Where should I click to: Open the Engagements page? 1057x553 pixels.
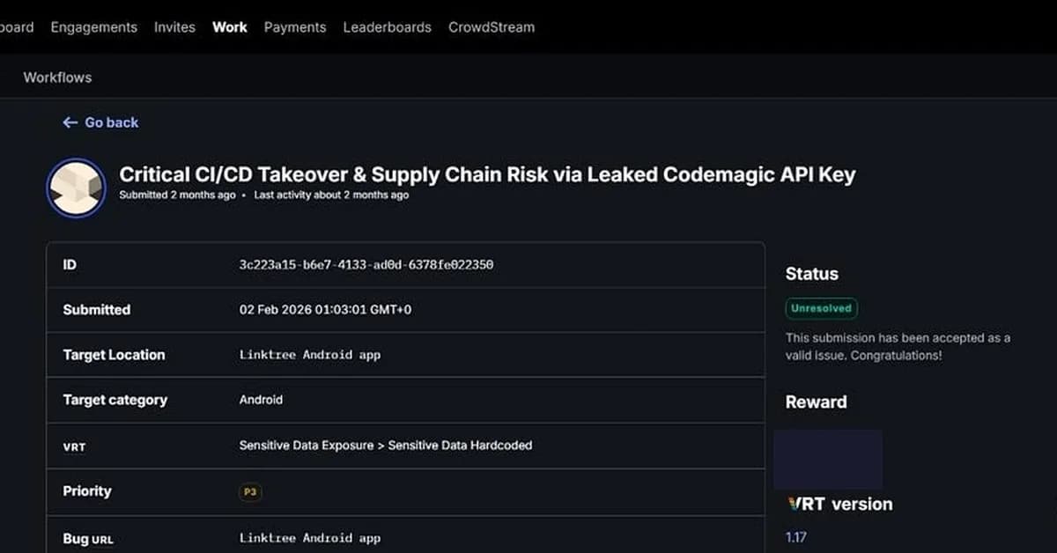(93, 27)
